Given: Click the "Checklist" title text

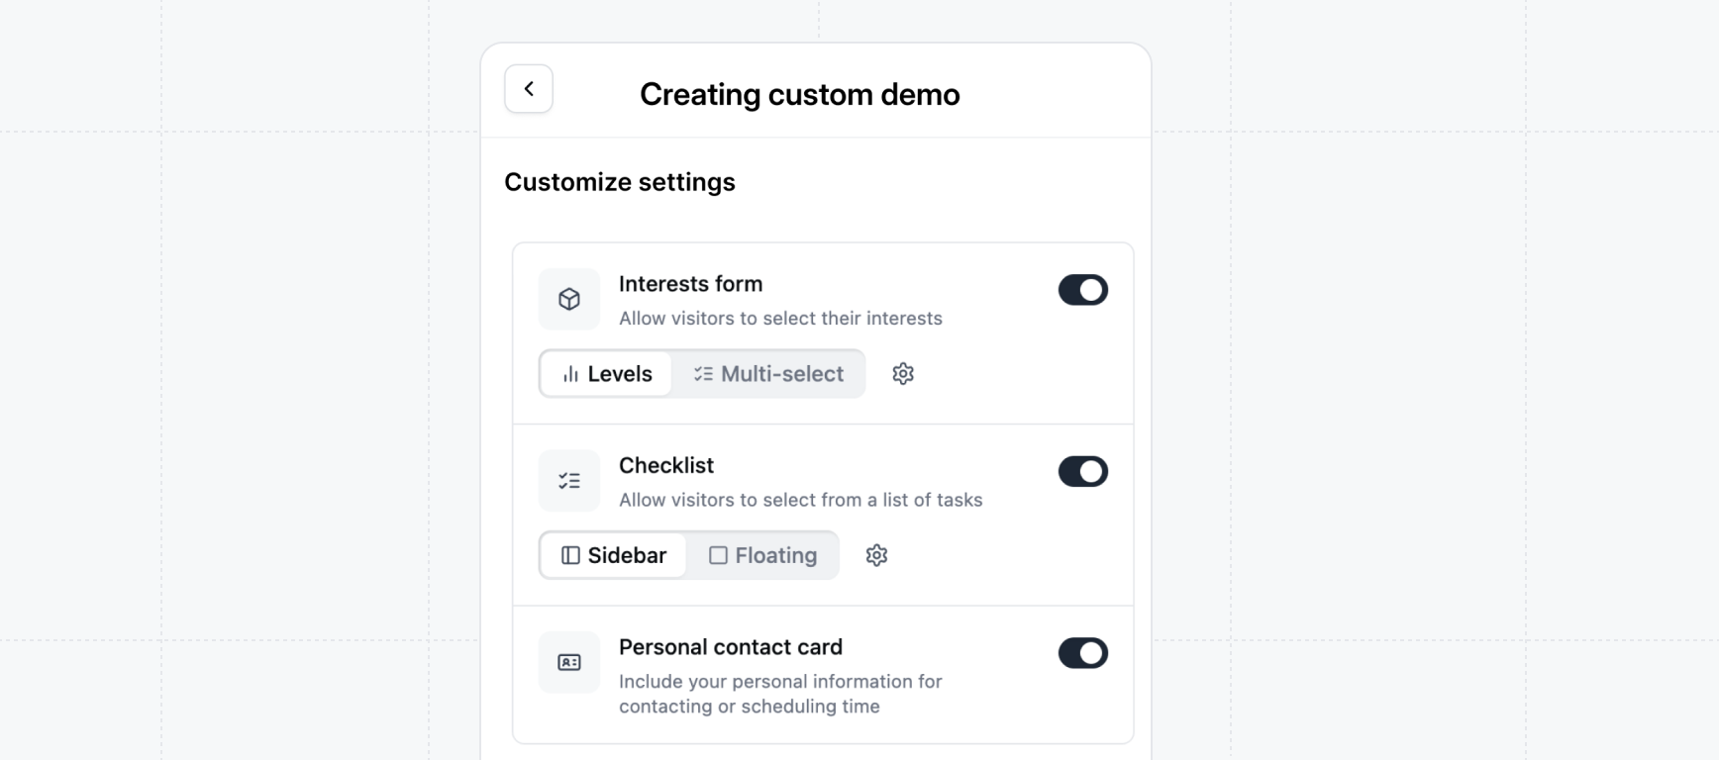Looking at the screenshot, I should [x=666, y=465].
